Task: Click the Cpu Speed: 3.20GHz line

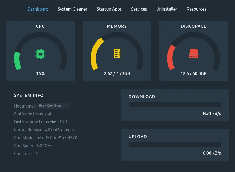Action: click(33, 146)
